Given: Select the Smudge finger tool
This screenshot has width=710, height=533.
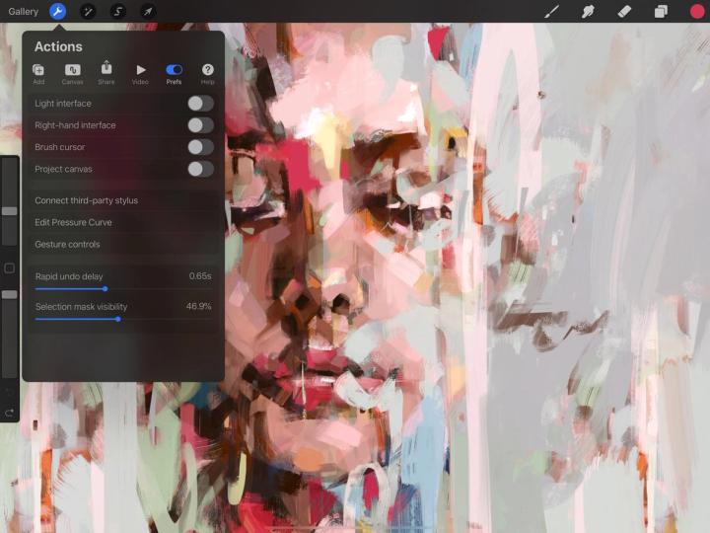Looking at the screenshot, I should click(x=588, y=11).
